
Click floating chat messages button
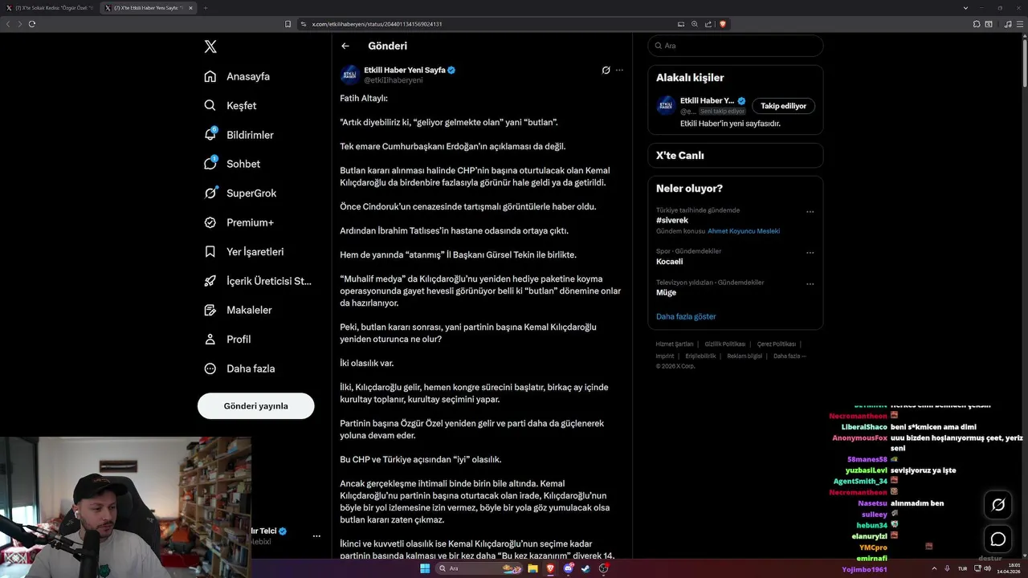[x=998, y=539]
